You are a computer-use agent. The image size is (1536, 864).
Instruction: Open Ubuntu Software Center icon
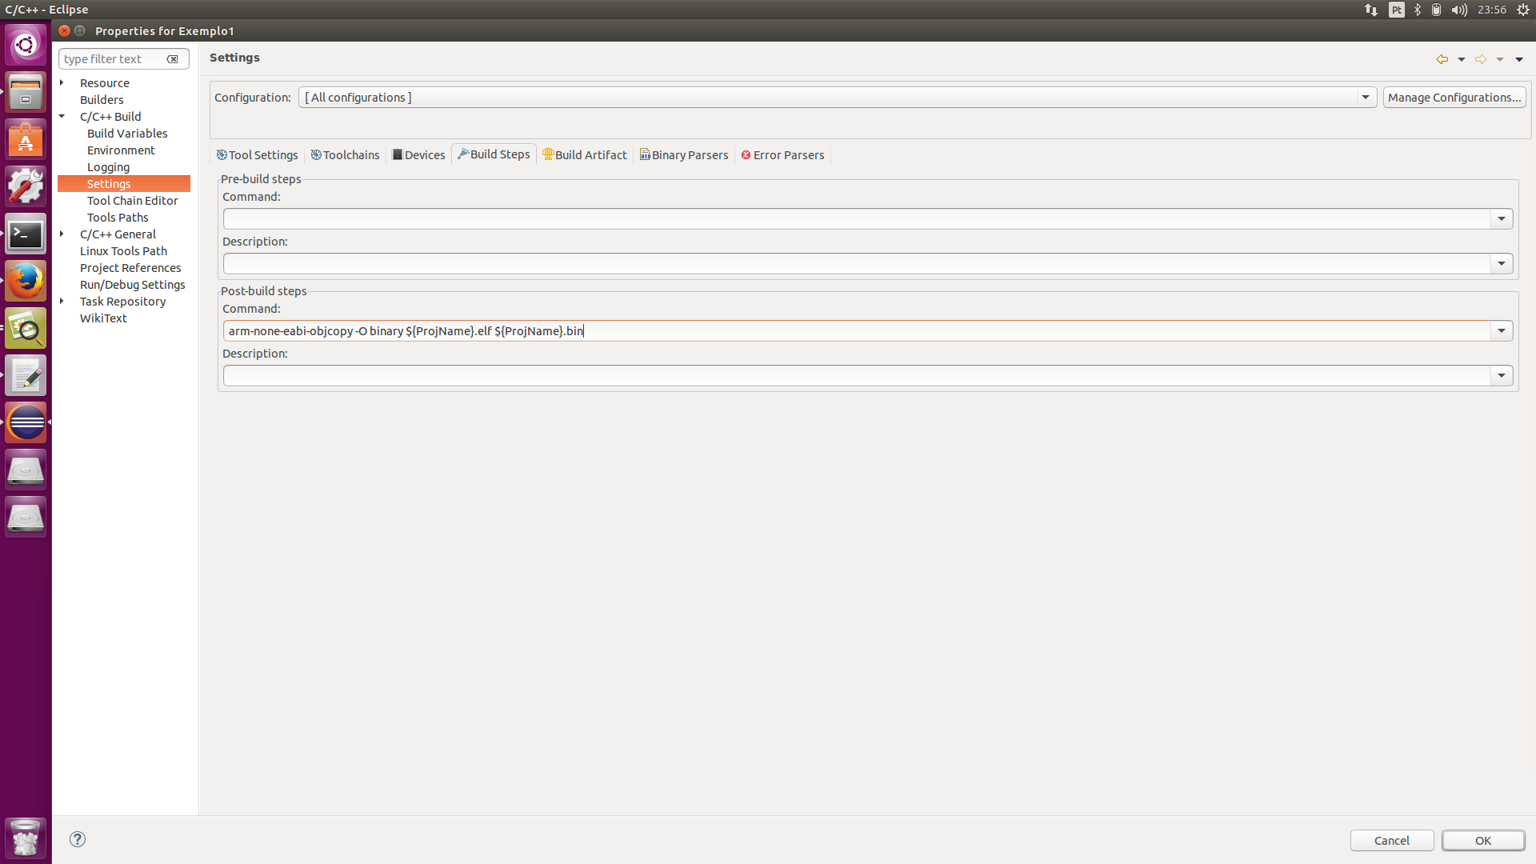[26, 140]
